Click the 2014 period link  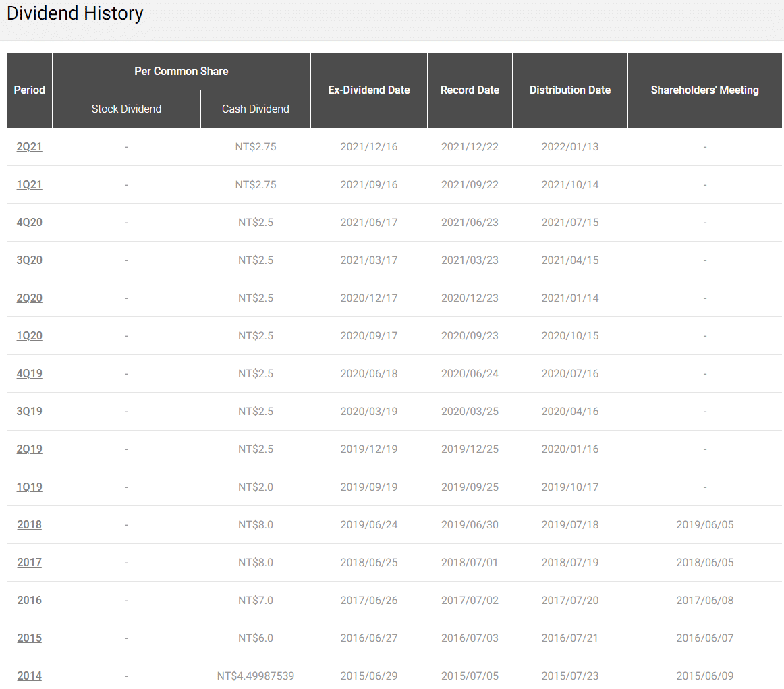(29, 676)
